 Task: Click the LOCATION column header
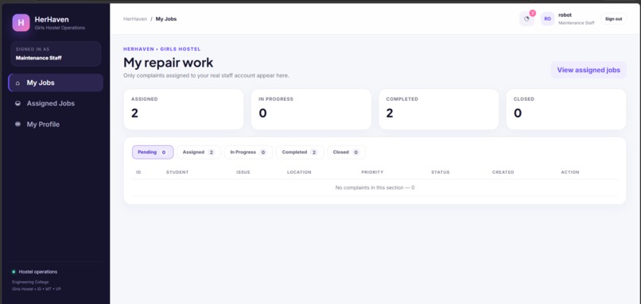299,172
